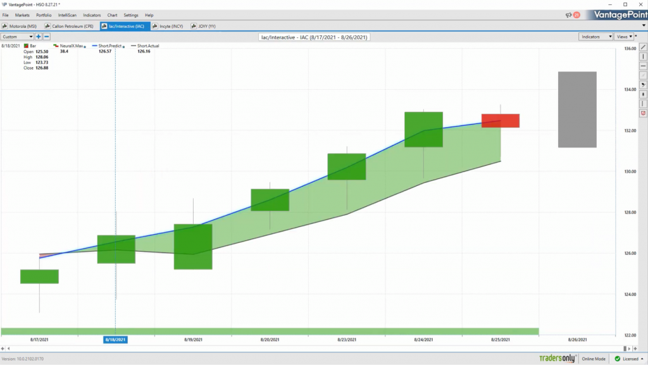This screenshot has width=648, height=365.
Task: Open the Portfolio menu
Action: coord(44,15)
